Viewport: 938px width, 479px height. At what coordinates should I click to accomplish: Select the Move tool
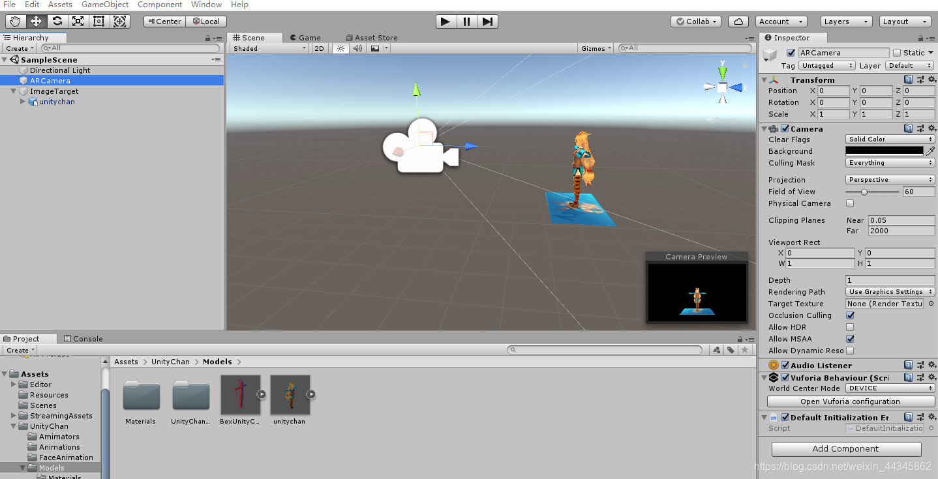37,21
